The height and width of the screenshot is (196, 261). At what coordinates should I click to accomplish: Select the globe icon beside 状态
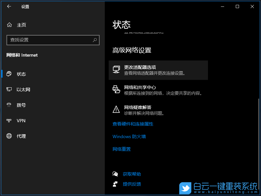[x=9, y=74]
